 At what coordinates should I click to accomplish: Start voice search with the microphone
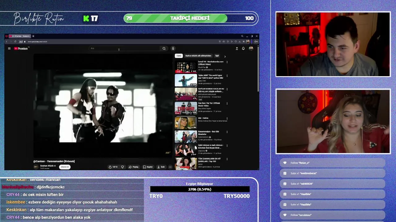[173, 48]
